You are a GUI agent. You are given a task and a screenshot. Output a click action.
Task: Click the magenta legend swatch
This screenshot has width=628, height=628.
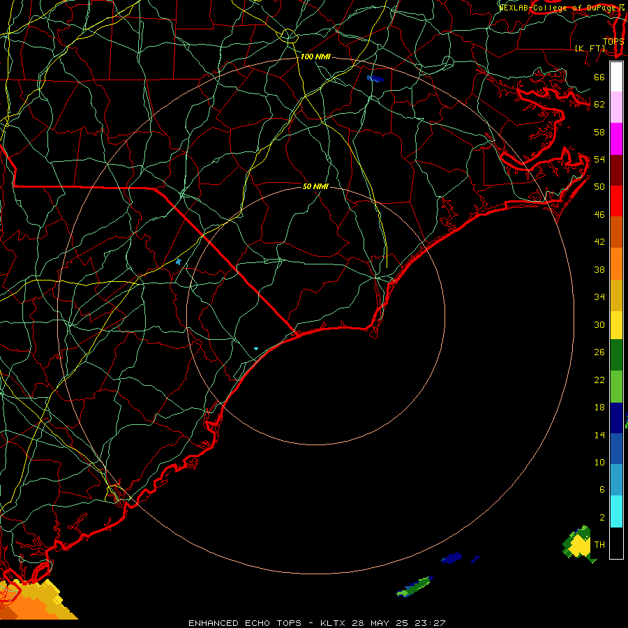(616, 139)
